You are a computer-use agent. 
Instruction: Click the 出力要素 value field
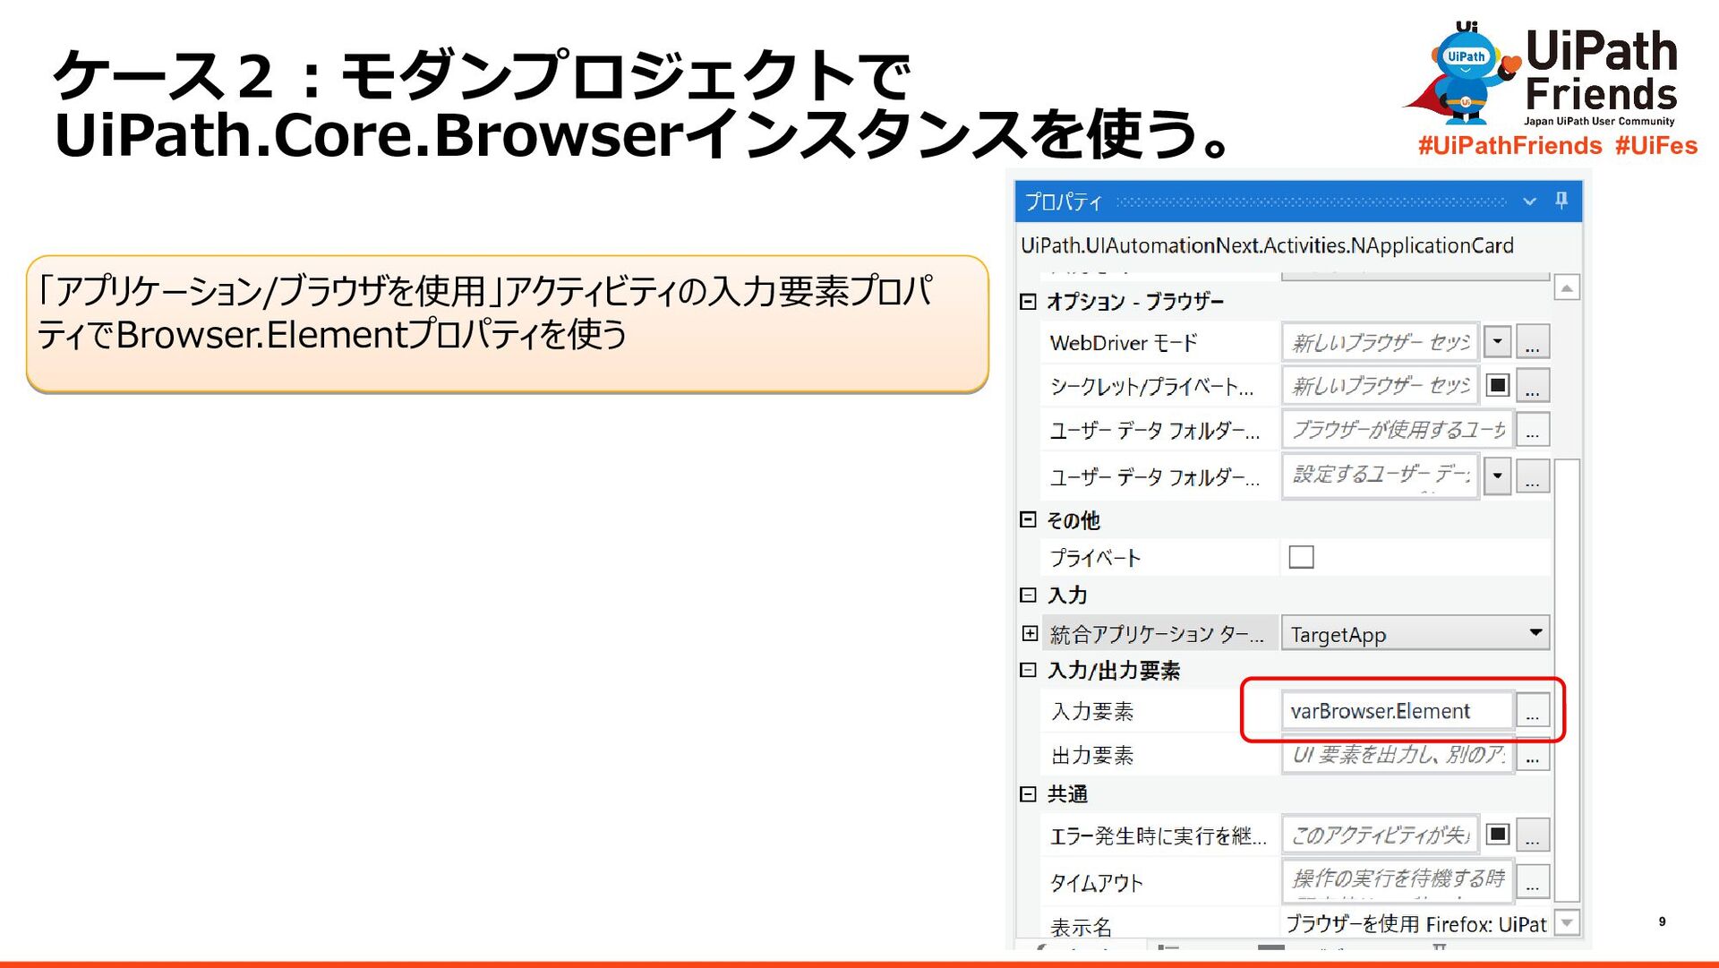click(x=1398, y=755)
